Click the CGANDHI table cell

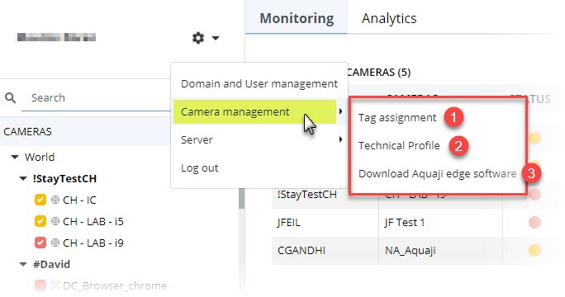click(325, 250)
